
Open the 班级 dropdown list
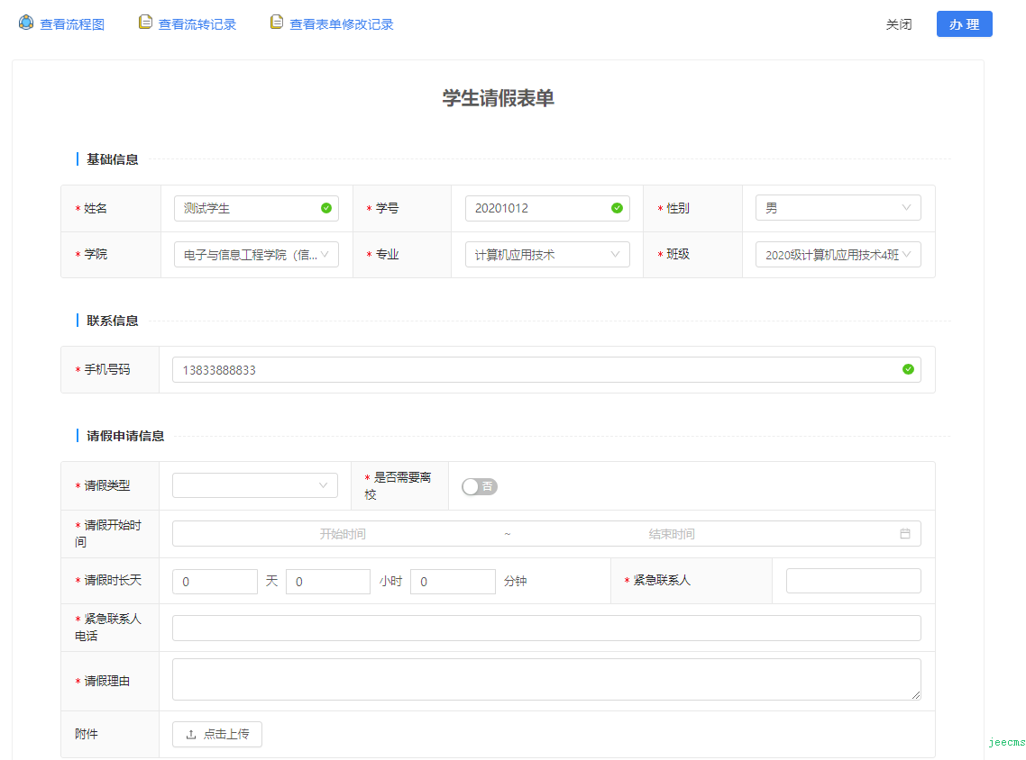838,255
